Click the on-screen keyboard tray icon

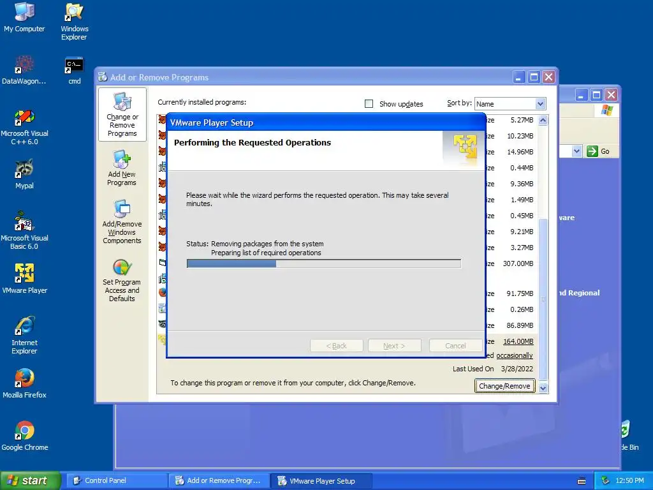(x=582, y=481)
